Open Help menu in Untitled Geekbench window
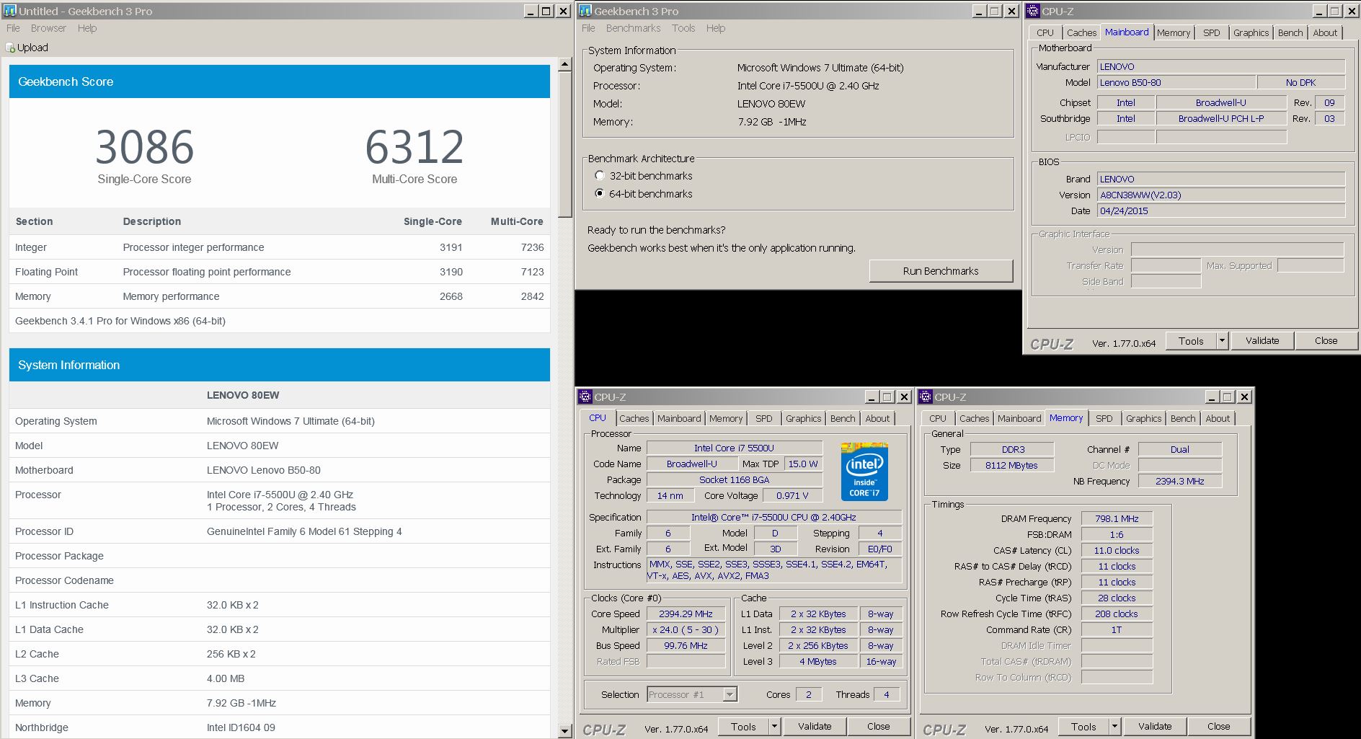The width and height of the screenshot is (1361, 739). tap(87, 28)
